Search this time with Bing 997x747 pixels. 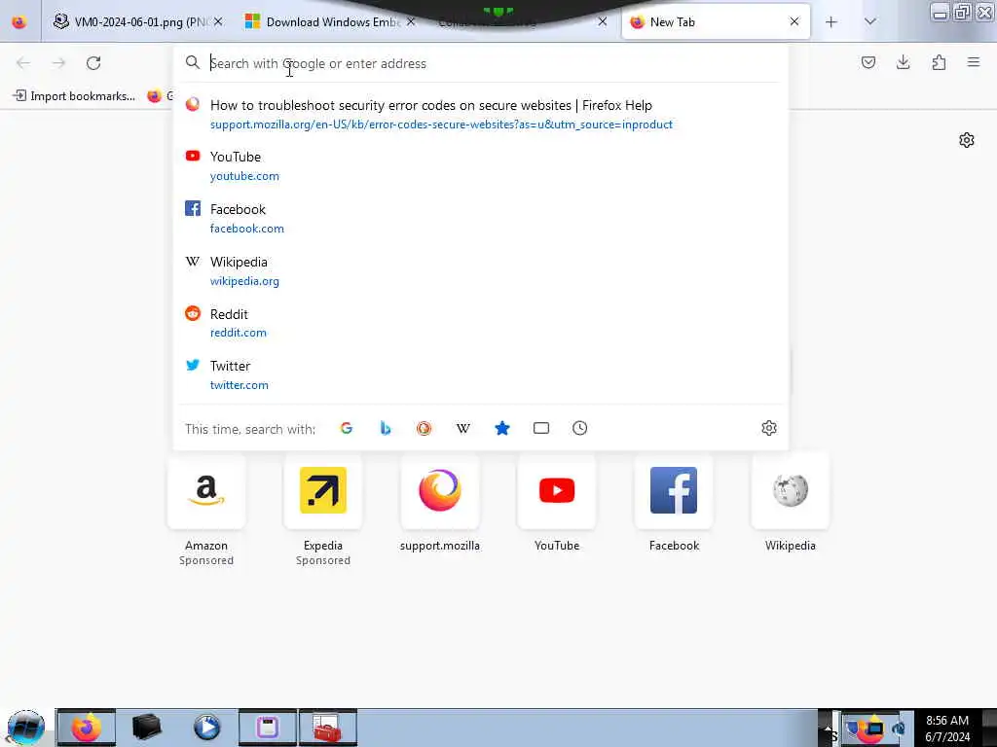click(386, 428)
